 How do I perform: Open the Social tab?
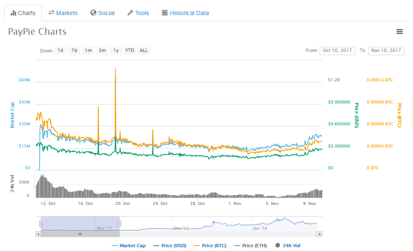[103, 13]
